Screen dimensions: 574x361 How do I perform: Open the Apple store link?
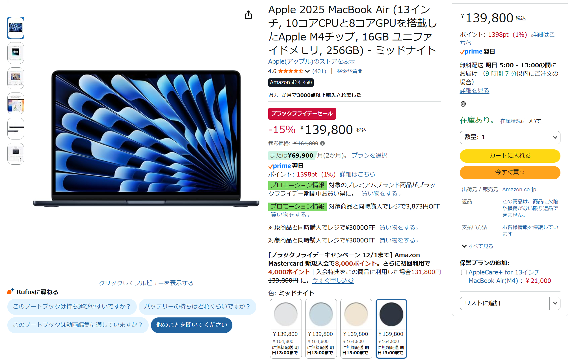pos(311,61)
